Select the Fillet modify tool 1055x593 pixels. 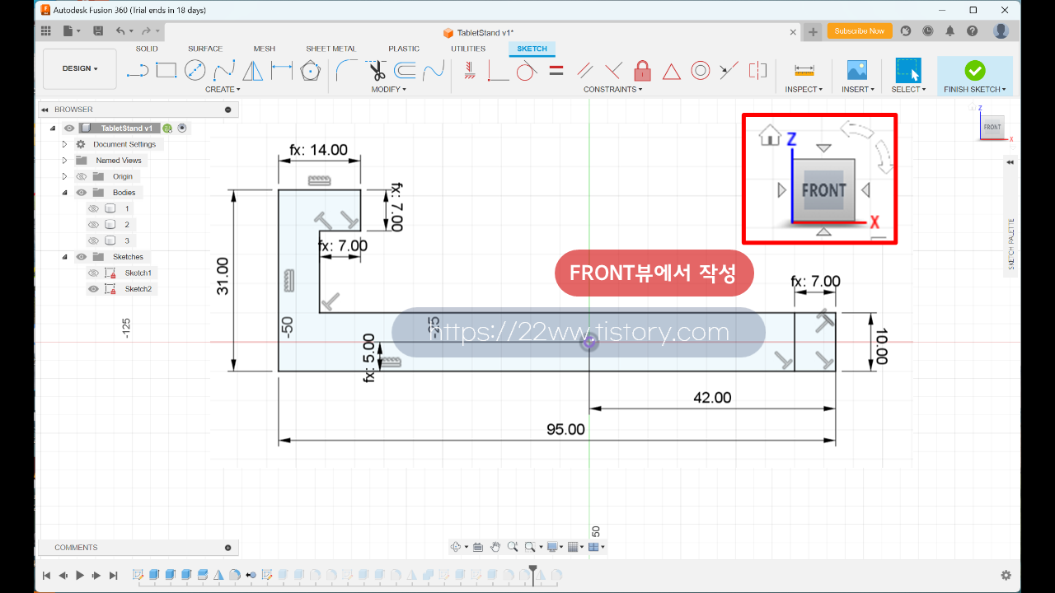click(x=347, y=71)
